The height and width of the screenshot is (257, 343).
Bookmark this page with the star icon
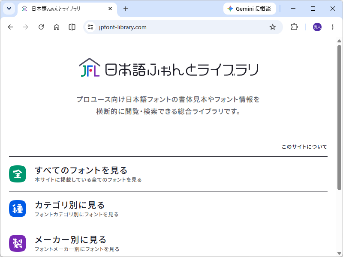tap(273, 27)
